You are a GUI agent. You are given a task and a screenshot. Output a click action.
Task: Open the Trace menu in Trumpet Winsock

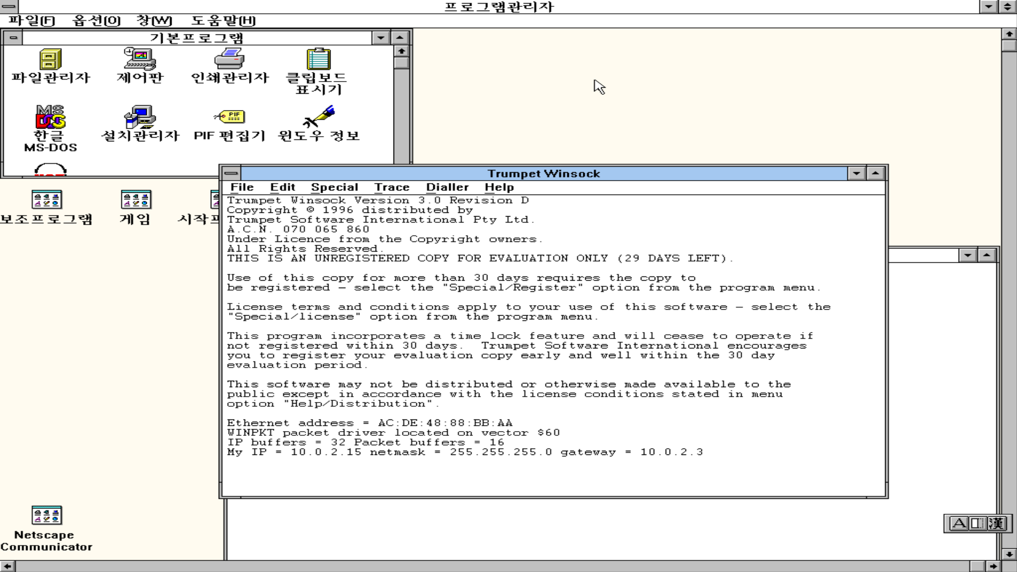point(392,187)
